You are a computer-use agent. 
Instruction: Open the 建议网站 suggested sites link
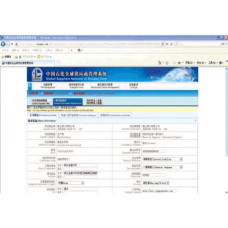coord(44,57)
